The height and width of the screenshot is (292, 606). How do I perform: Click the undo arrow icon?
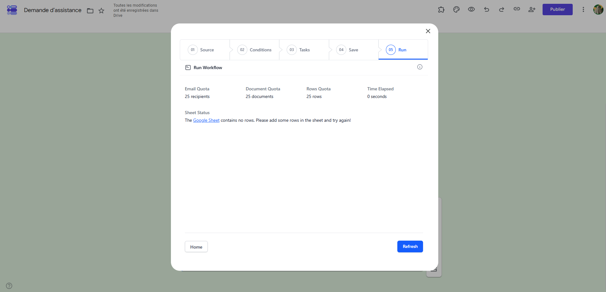tap(486, 10)
